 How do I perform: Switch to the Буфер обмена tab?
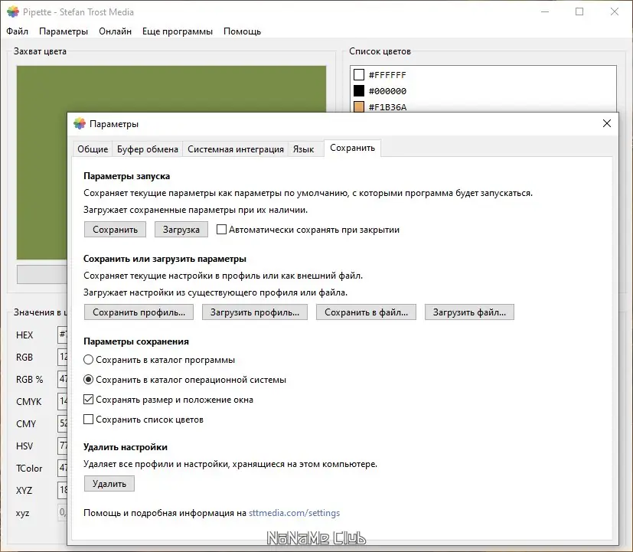point(148,149)
